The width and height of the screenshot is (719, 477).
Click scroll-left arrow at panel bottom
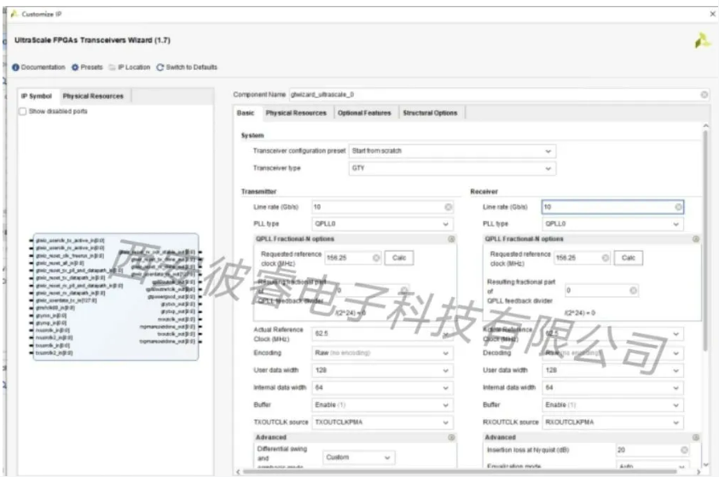(238, 472)
